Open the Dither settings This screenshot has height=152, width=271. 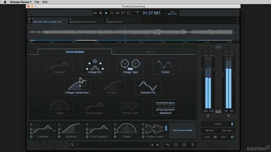point(224,137)
